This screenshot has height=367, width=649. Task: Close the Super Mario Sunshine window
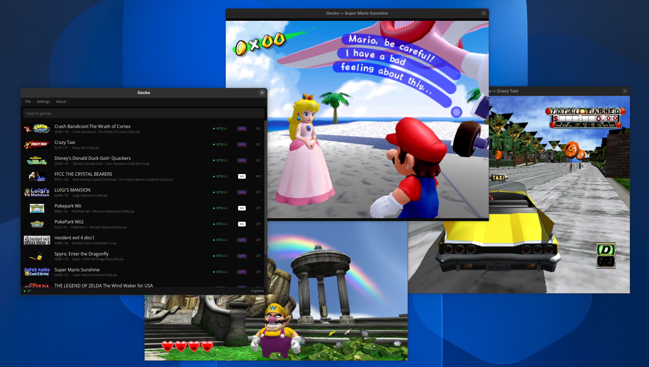tap(484, 13)
